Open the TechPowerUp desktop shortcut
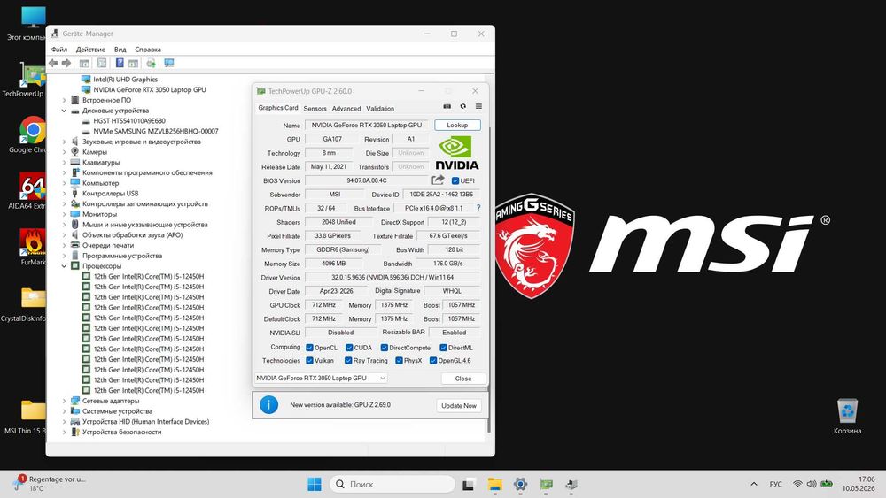 click(31, 79)
